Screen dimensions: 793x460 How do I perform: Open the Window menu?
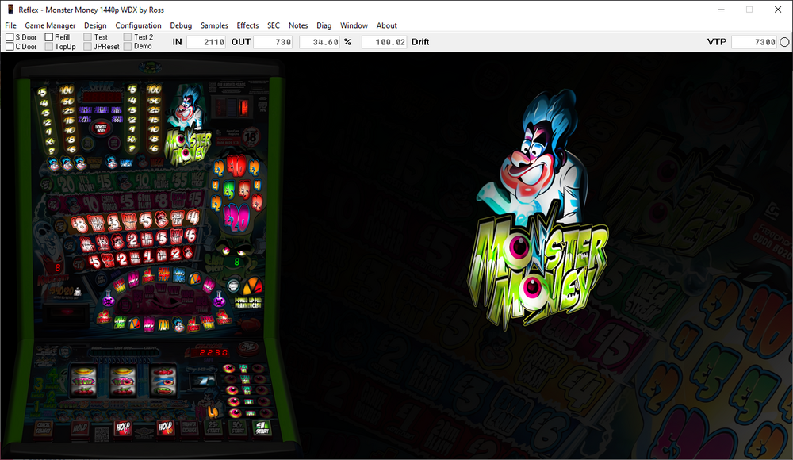(354, 25)
